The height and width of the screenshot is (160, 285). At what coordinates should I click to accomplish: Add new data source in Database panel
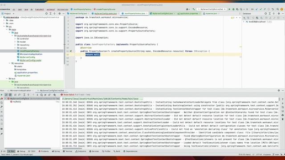(x=244, y=18)
